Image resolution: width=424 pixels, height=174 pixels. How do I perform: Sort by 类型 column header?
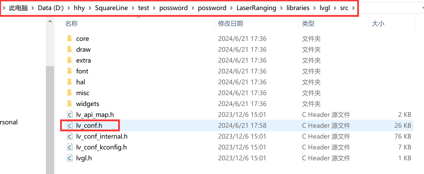tap(308, 24)
